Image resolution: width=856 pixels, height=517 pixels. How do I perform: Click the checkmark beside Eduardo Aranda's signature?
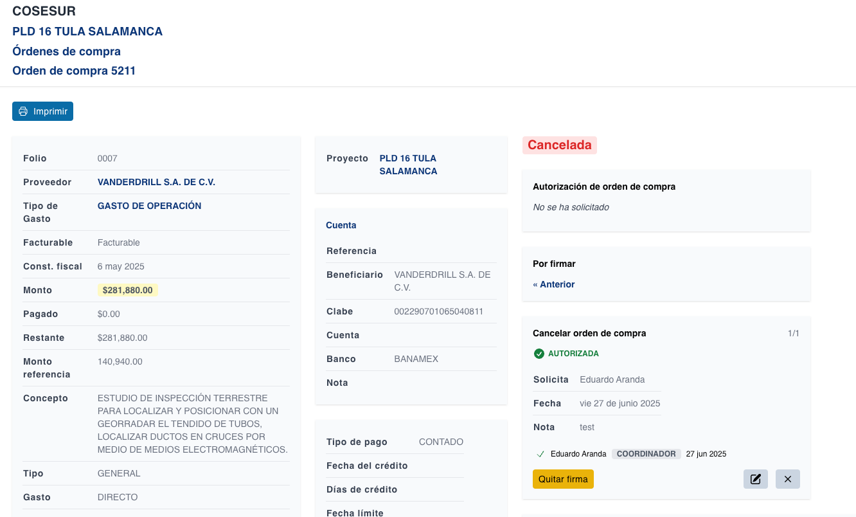click(x=540, y=453)
